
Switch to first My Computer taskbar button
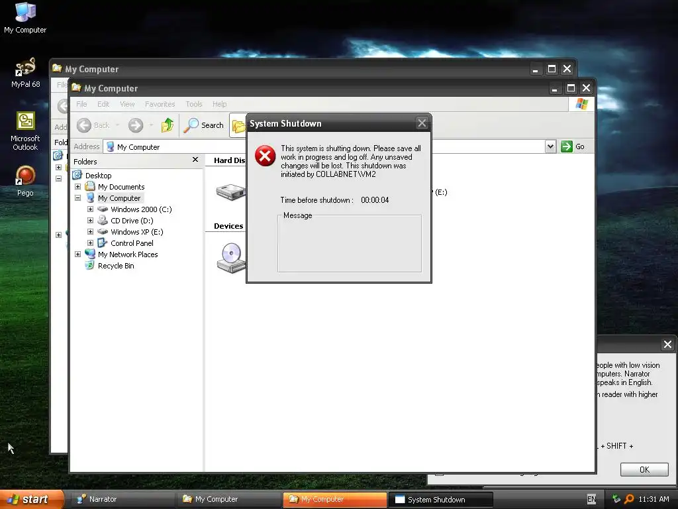tap(229, 499)
